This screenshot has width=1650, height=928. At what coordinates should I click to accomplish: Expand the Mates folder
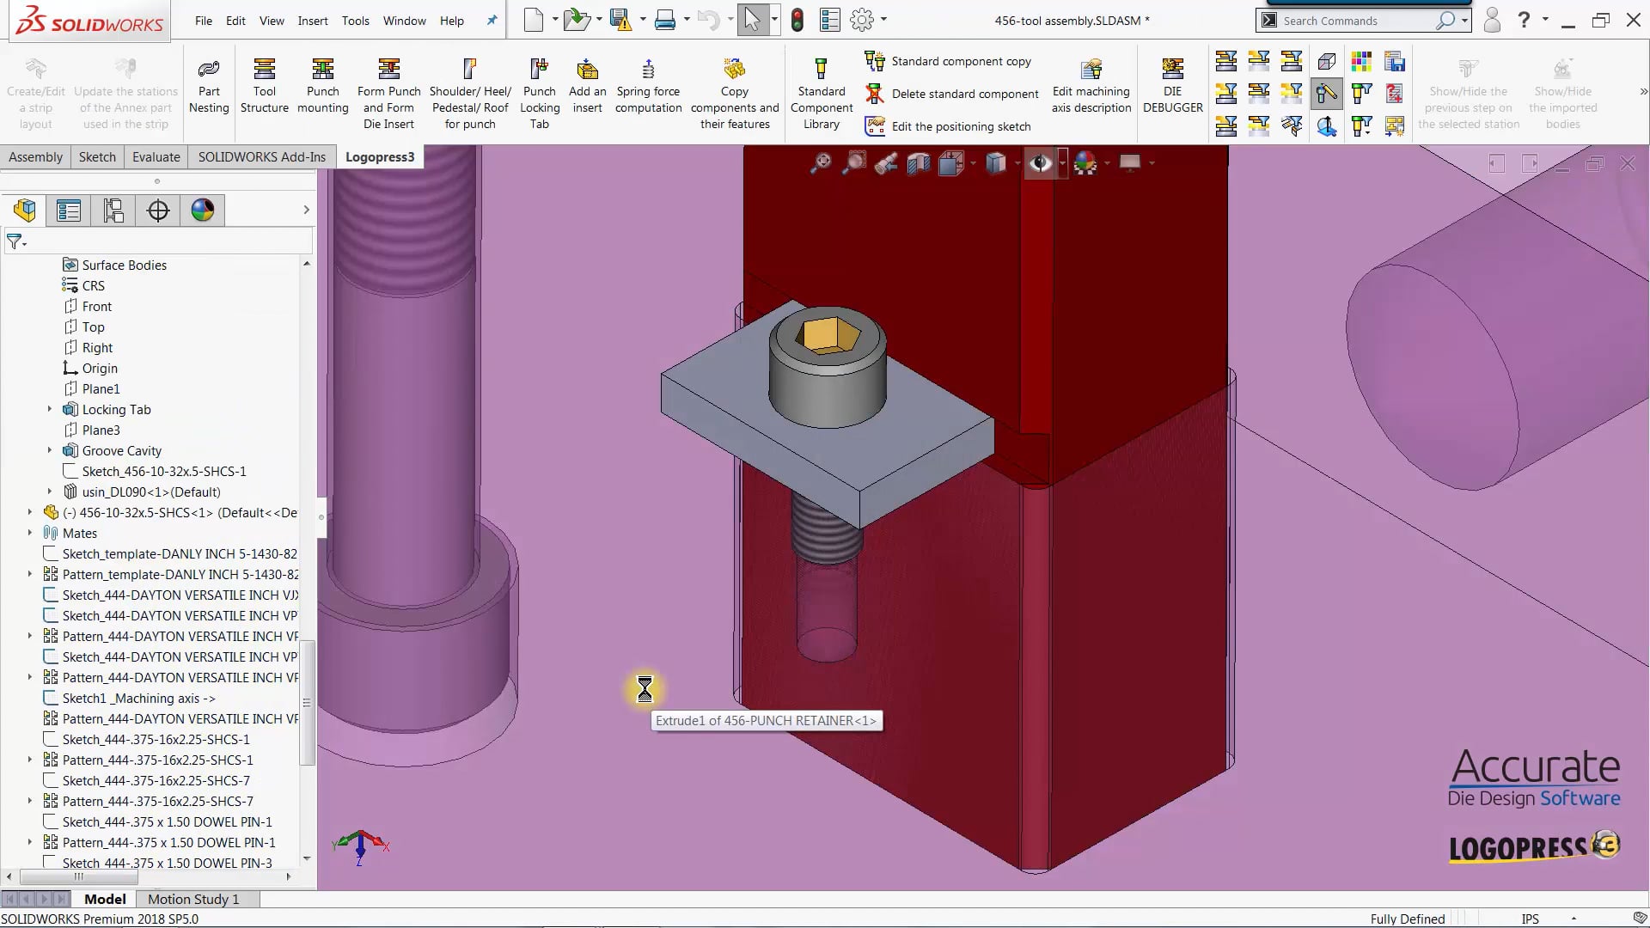(30, 534)
